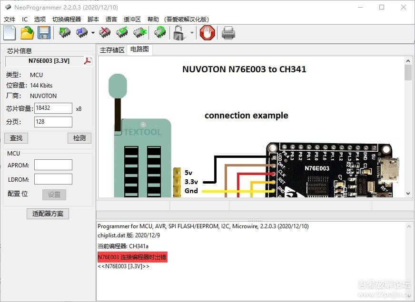Screen dimensions: 415x302
Task: Auto-detect the chip with the question-mark chip icon
Action: point(160,33)
